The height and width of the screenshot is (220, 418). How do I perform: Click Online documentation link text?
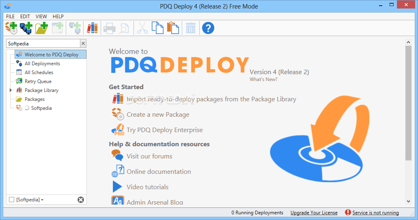coord(159,172)
